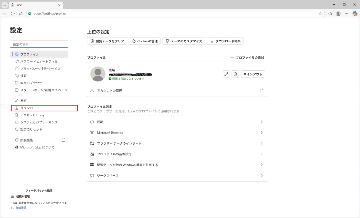Image resolution: width=360 pixels, height=218 pixels.
Task: Open the Settings and more ellipsis menu
Action: [x=346, y=13]
